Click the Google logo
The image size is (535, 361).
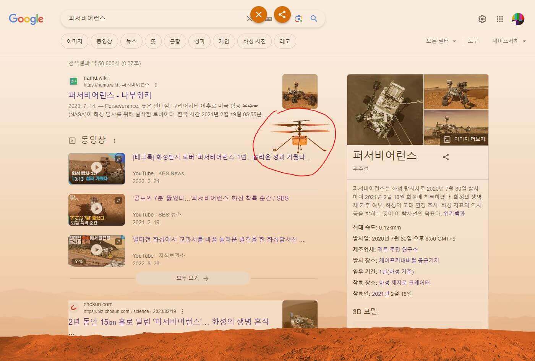26,19
